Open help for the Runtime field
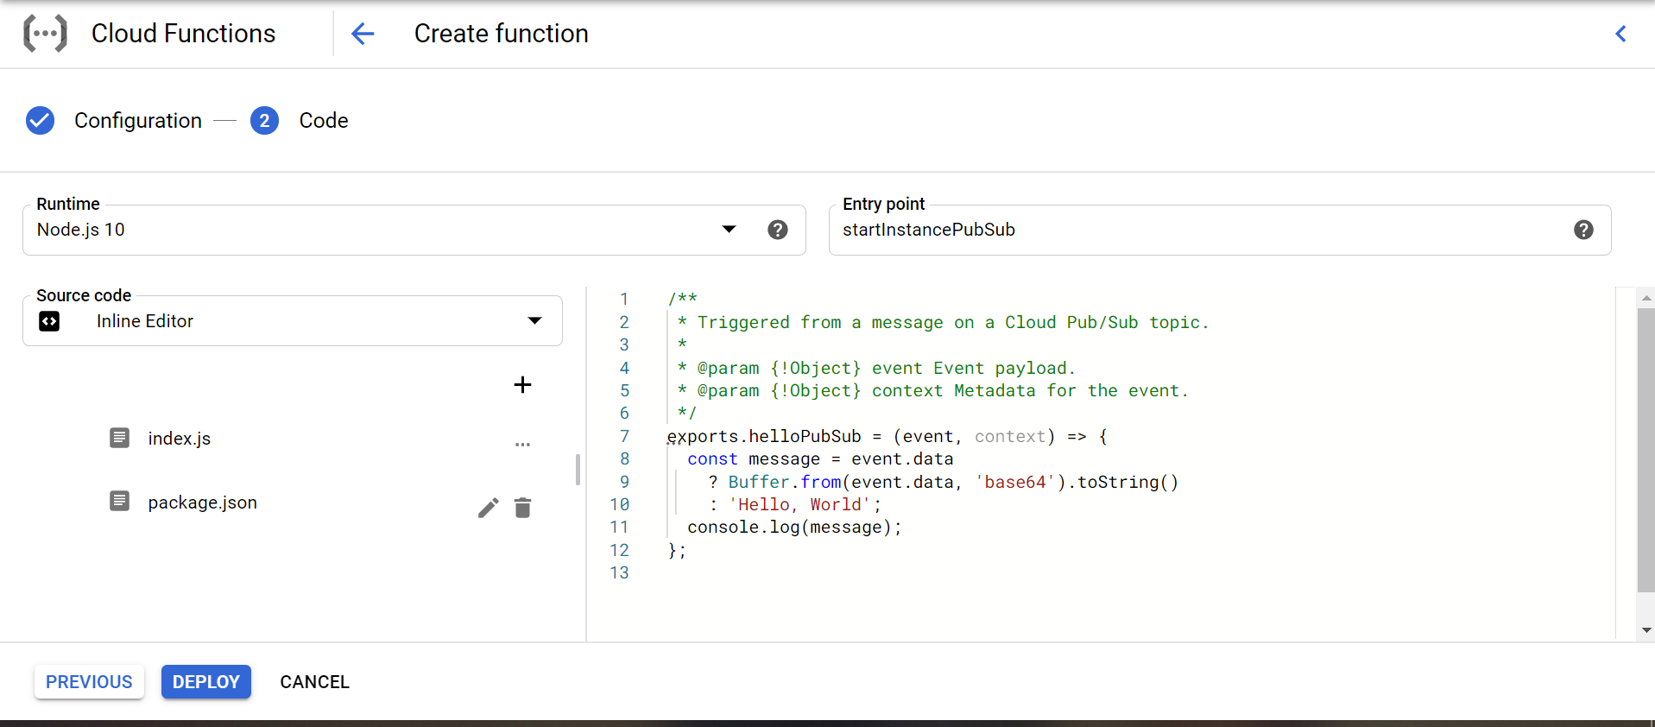 coord(777,230)
